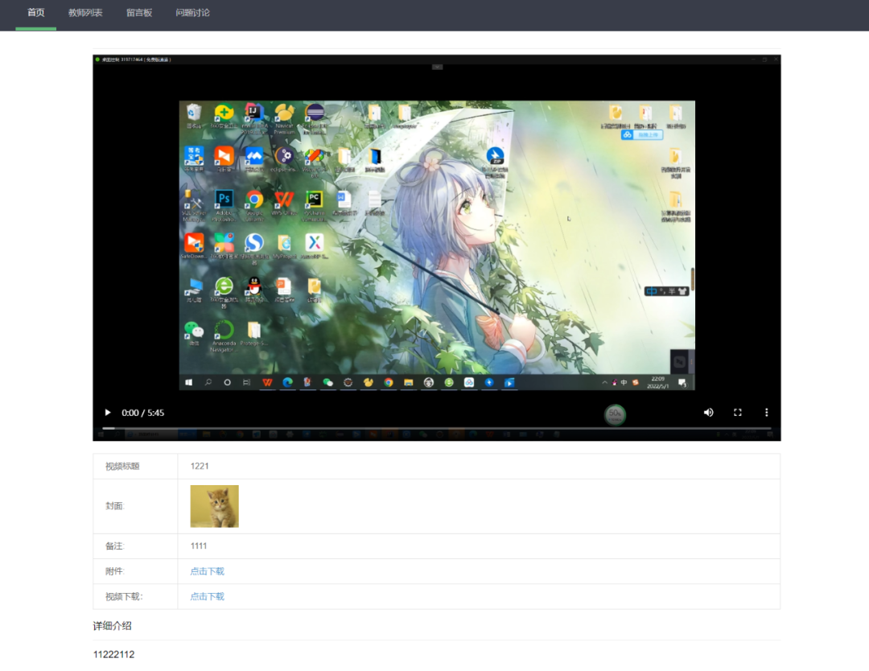This screenshot has height=671, width=869.
Task: Click the 视频标题 label cell
Action: click(x=135, y=466)
